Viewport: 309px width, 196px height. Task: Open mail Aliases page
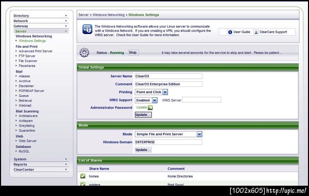[24, 76]
